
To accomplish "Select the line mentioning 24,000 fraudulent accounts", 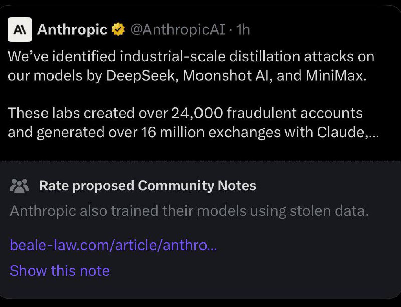I will 184,113.
